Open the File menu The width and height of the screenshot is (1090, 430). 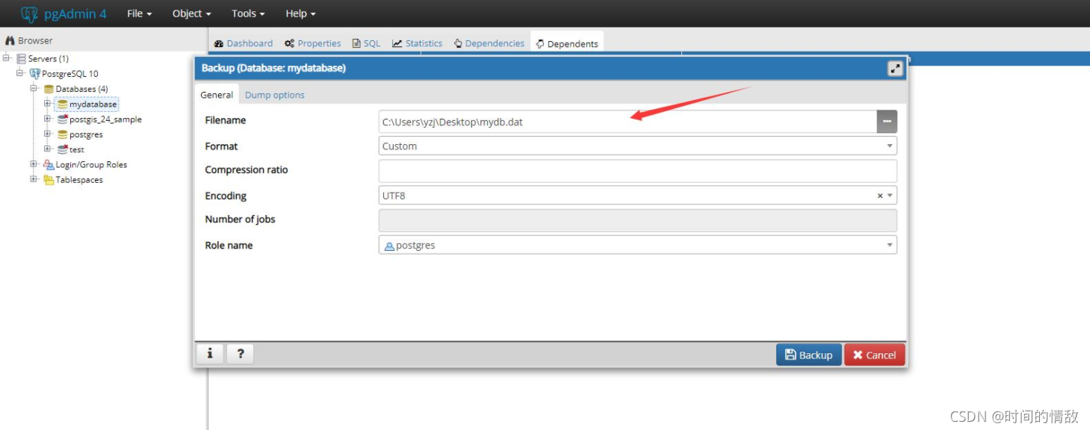(139, 13)
